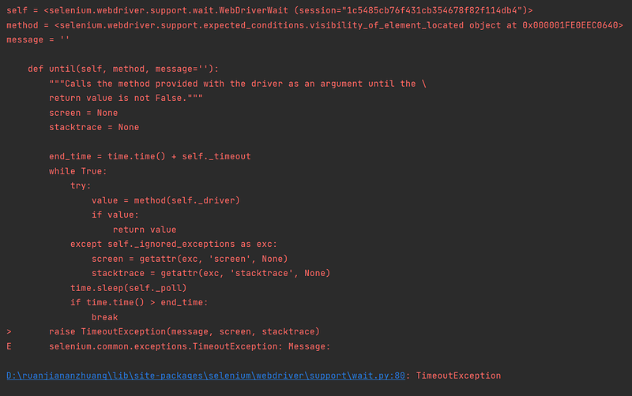Click the WebDriverWait session line starting with self
Image resolution: width=632 pixels, height=396 pixels.
(269, 10)
